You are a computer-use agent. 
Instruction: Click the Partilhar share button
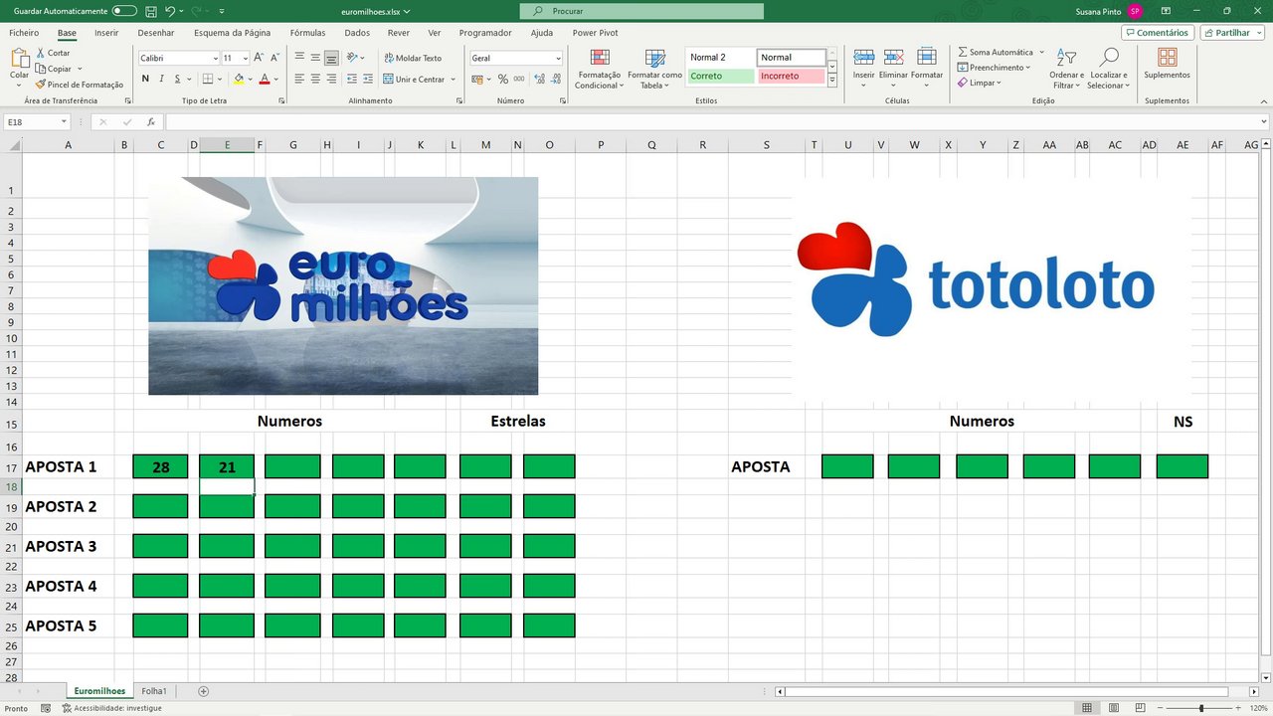pyautogui.click(x=1231, y=33)
